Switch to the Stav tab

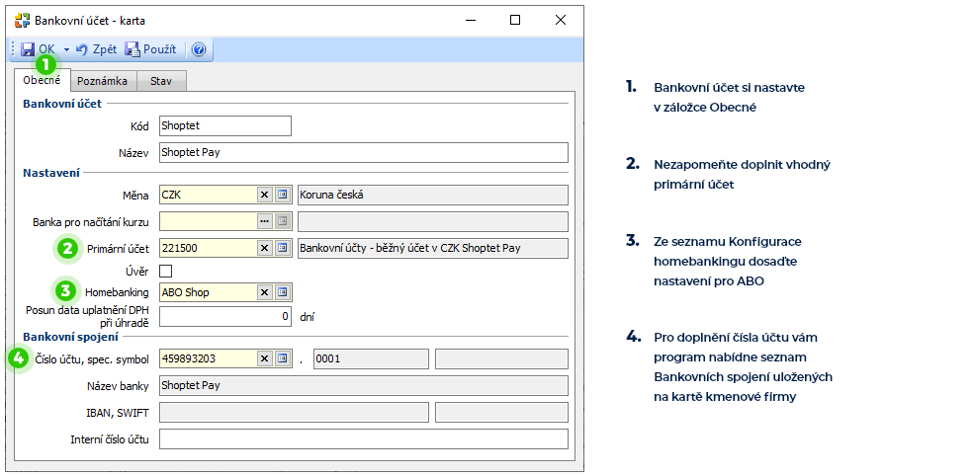(x=161, y=81)
